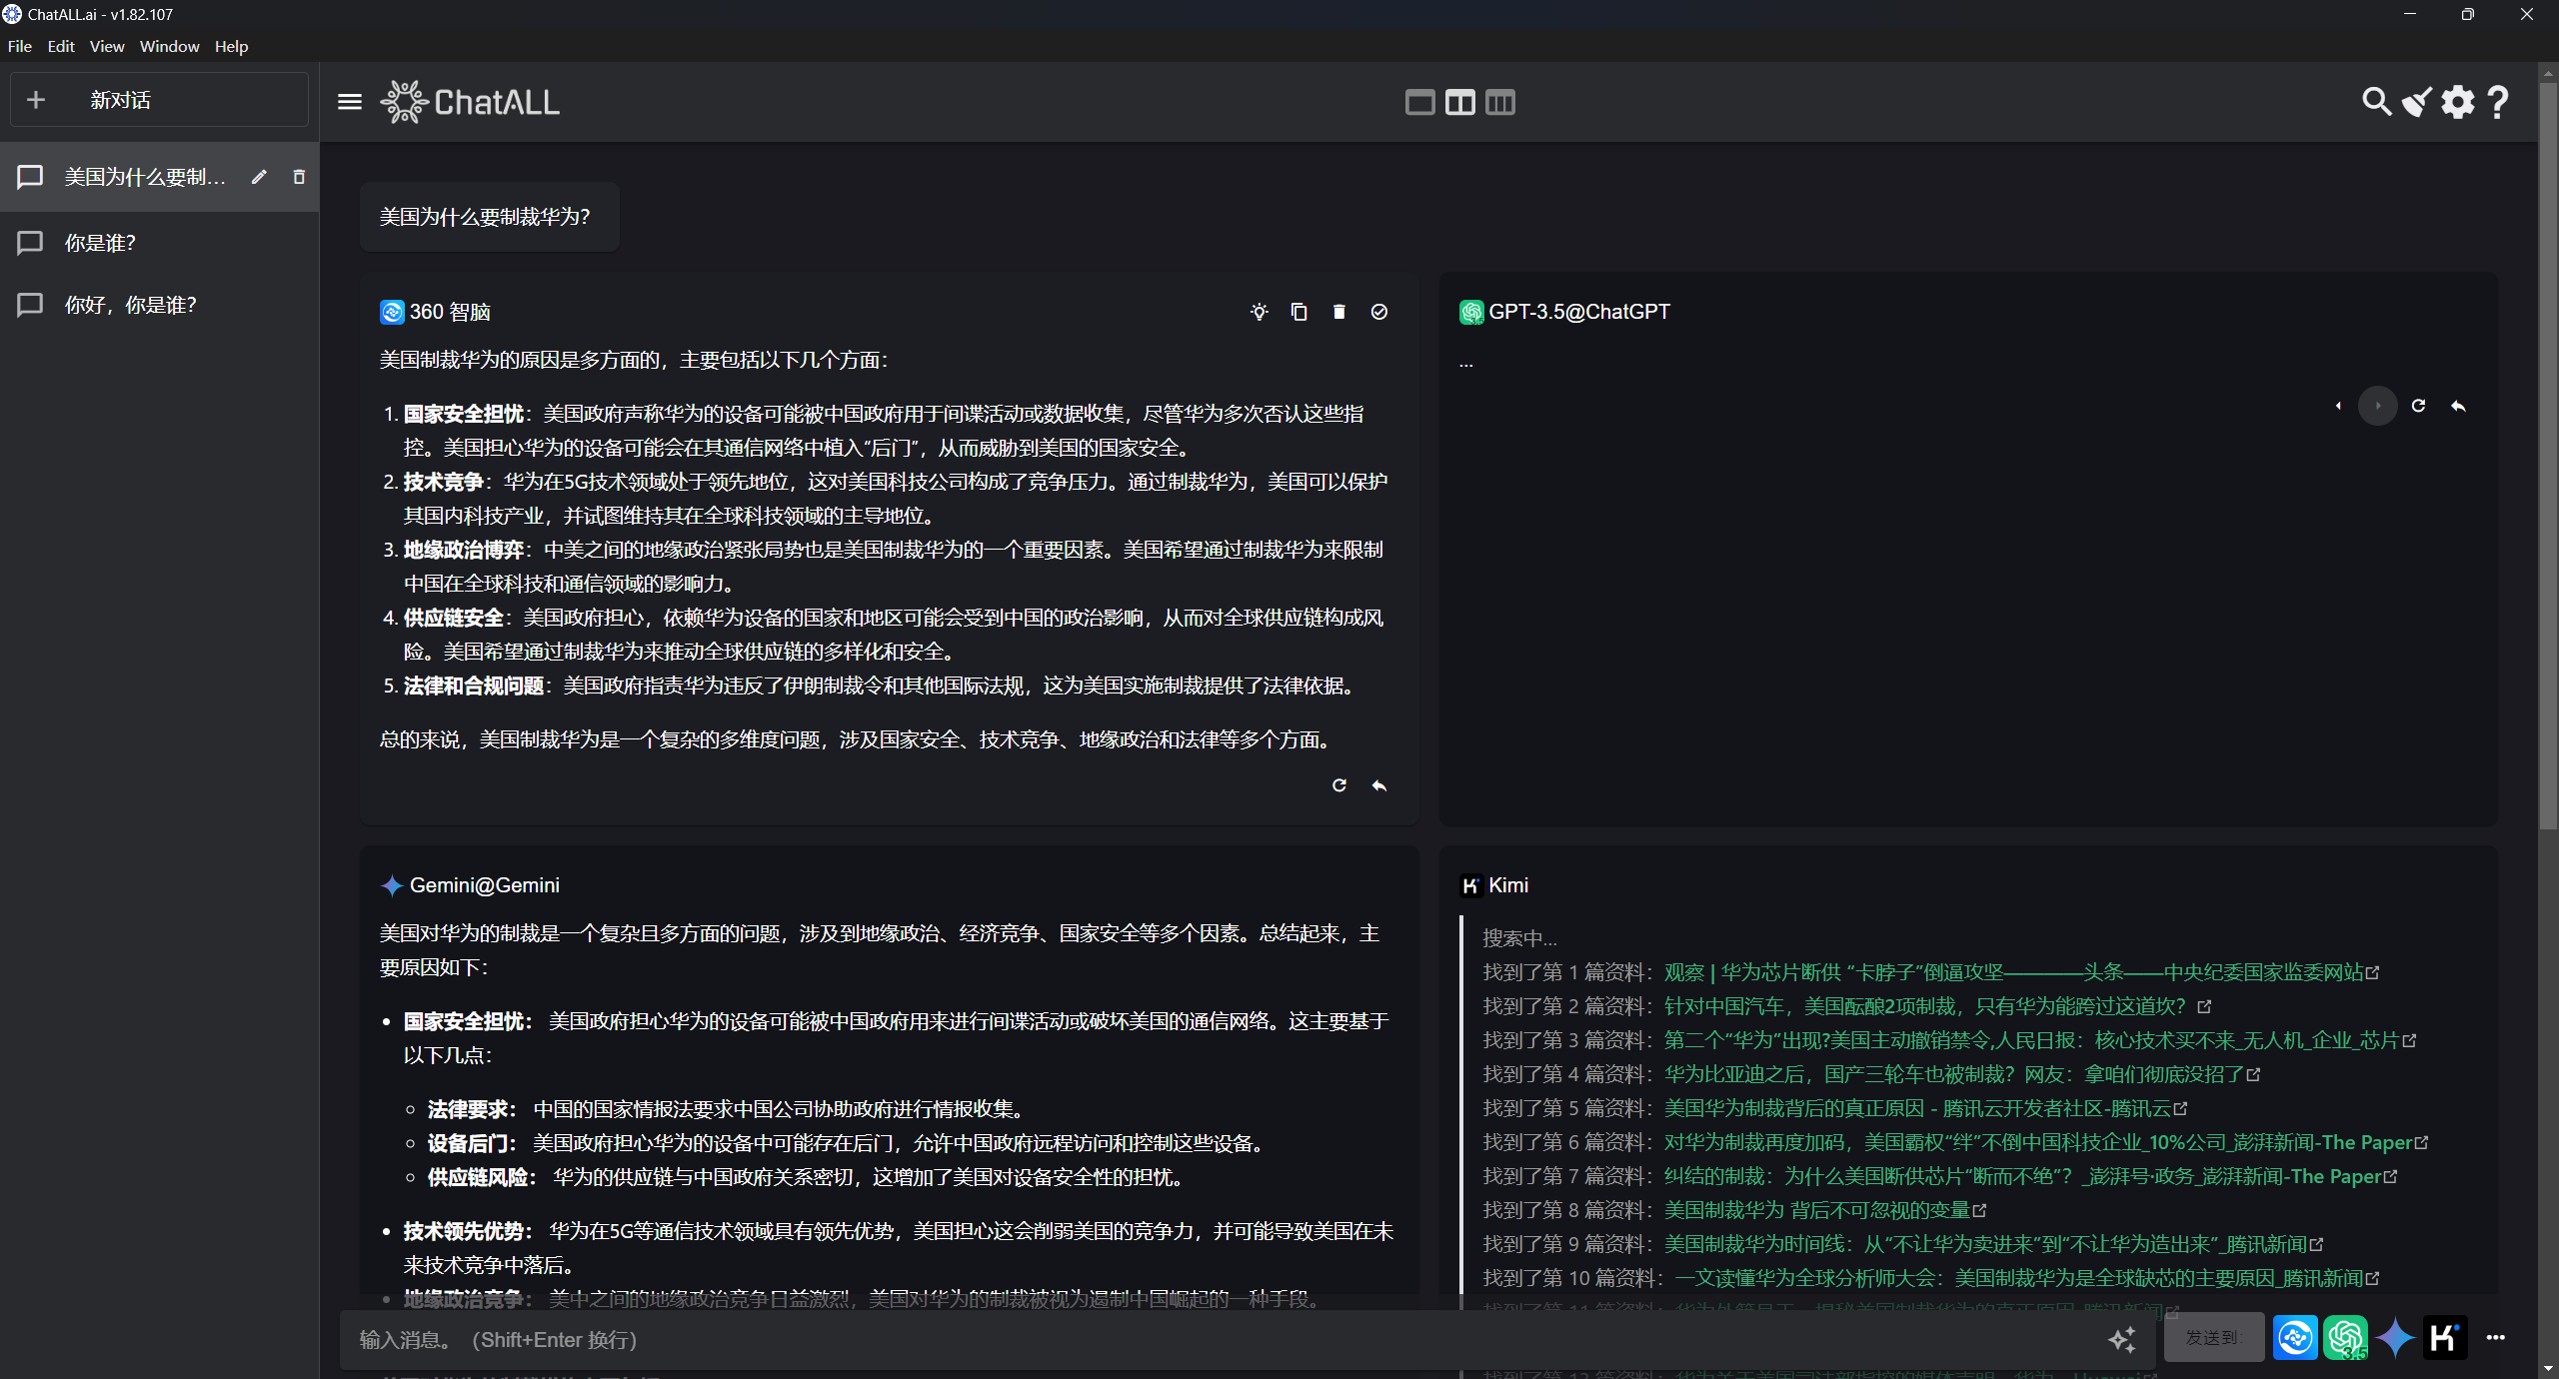Open the search magnifier icon
Image resolution: width=2559 pixels, height=1379 pixels.
(2376, 102)
